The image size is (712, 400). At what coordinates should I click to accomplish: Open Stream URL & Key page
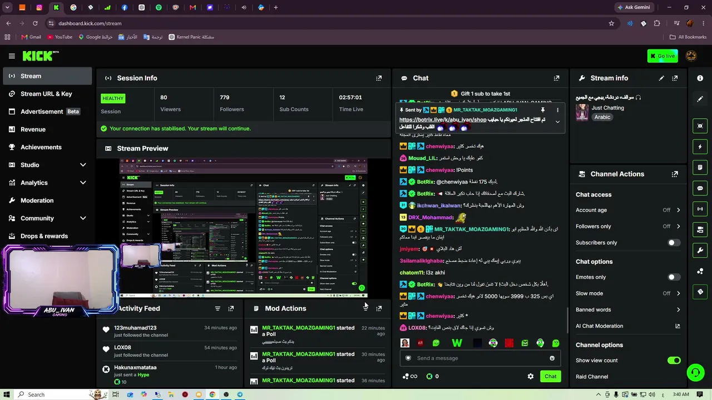[47, 94]
